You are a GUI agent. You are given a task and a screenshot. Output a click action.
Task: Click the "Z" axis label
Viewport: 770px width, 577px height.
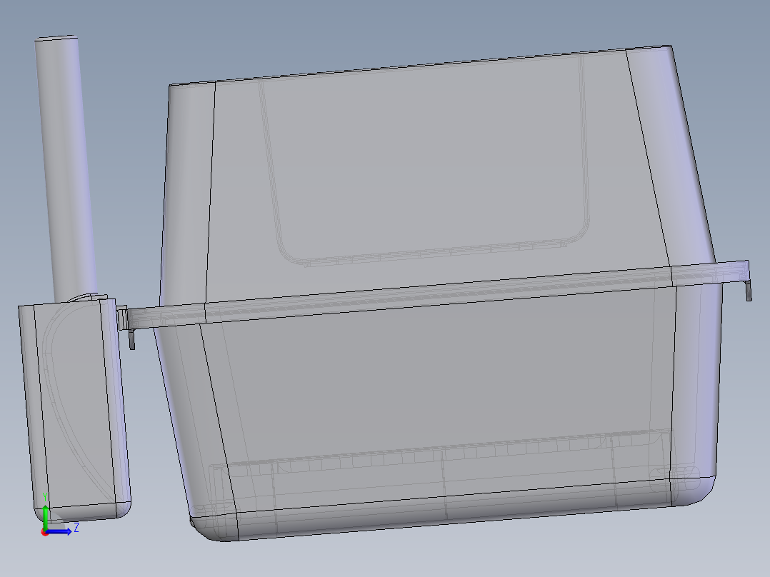click(76, 528)
